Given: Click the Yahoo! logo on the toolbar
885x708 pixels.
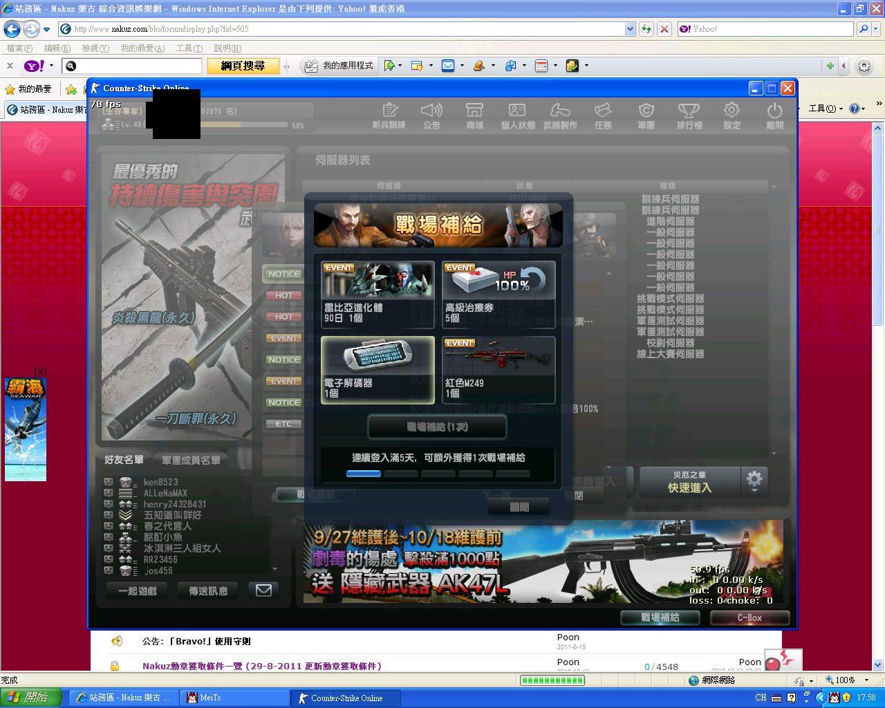Looking at the screenshot, I should [34, 66].
